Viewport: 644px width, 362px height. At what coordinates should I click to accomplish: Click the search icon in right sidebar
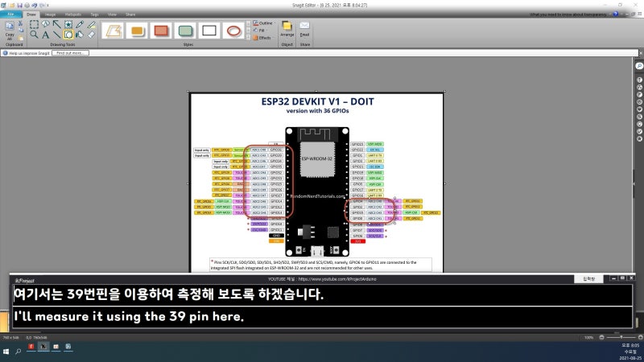click(639, 66)
